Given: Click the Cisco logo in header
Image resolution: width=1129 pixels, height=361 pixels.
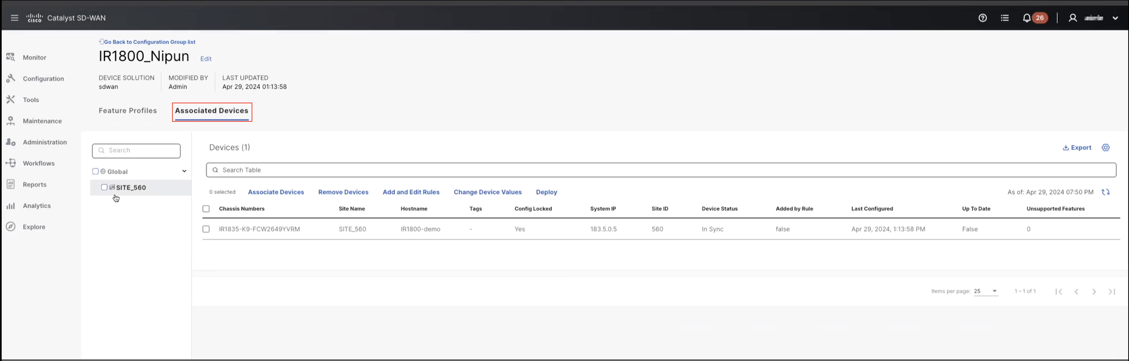Looking at the screenshot, I should point(35,18).
